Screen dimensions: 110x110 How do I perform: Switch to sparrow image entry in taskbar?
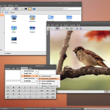(68, 109)
